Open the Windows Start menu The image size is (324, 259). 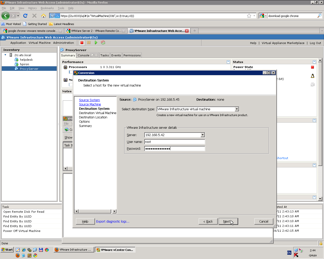pos(7,250)
